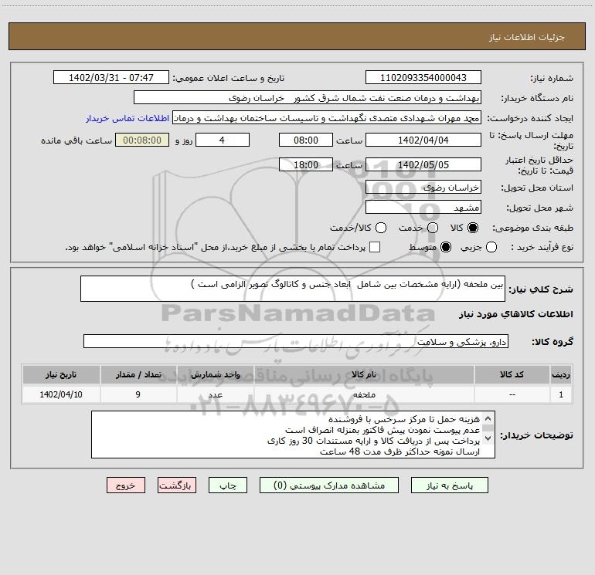Click the شماره نیاز field 1102093354000043
This screenshot has width=595, height=575.
pyautogui.click(x=423, y=77)
